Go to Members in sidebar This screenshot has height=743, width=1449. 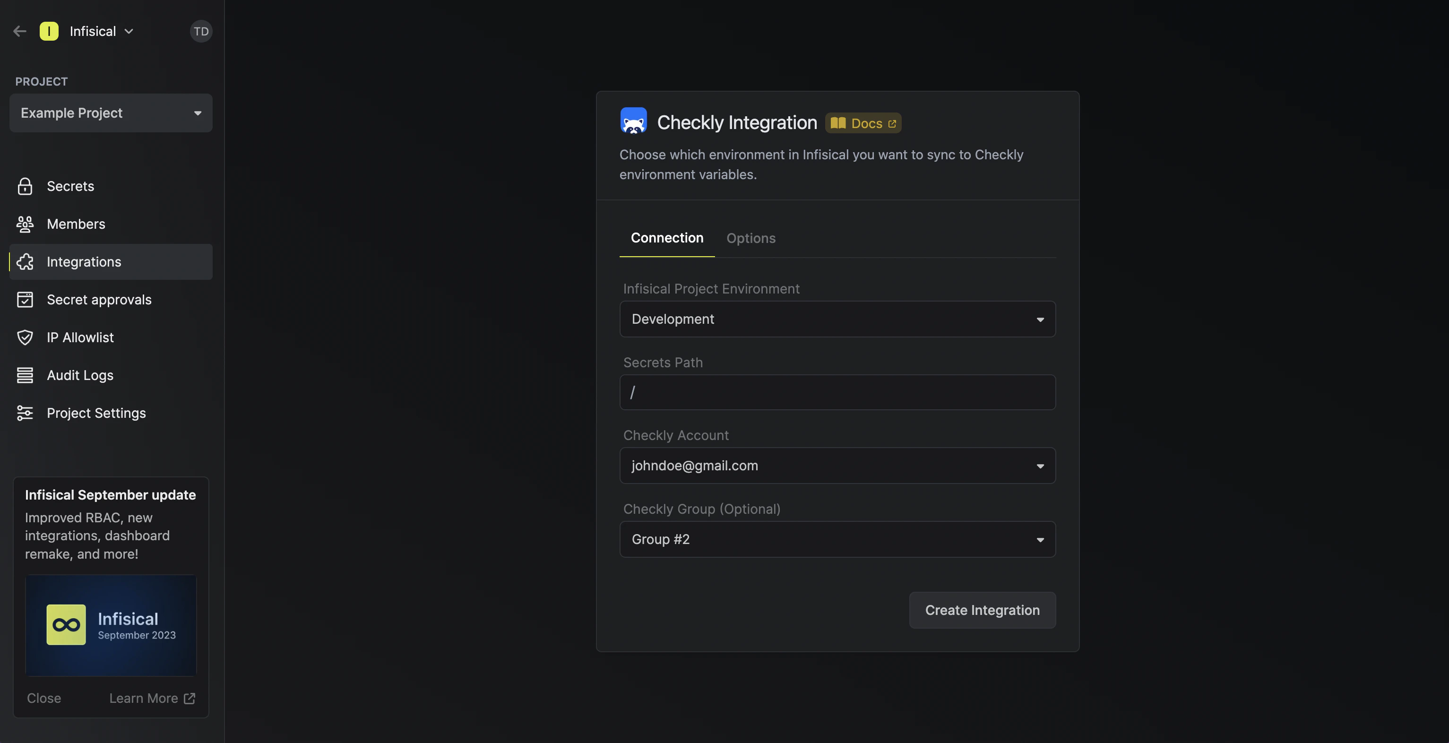[x=111, y=224]
